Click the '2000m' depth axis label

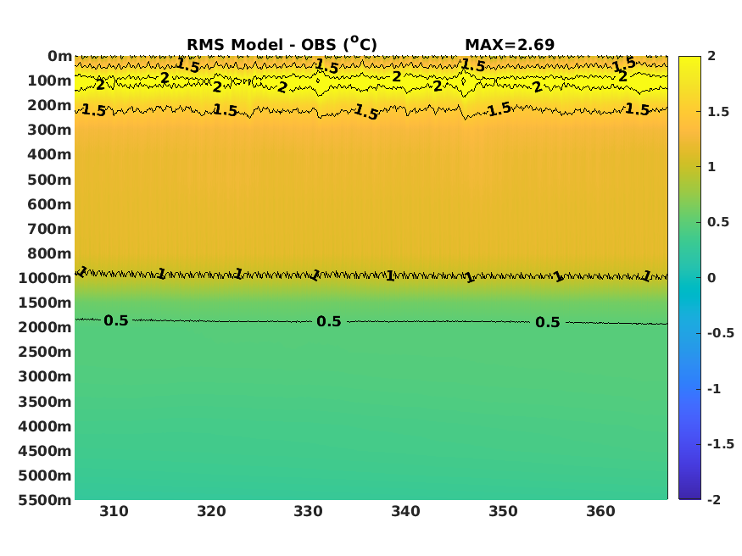click(x=45, y=326)
